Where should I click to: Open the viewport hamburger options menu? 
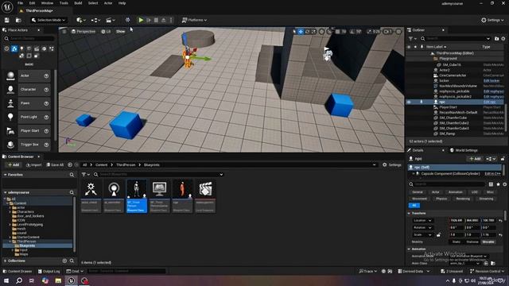tap(64, 32)
